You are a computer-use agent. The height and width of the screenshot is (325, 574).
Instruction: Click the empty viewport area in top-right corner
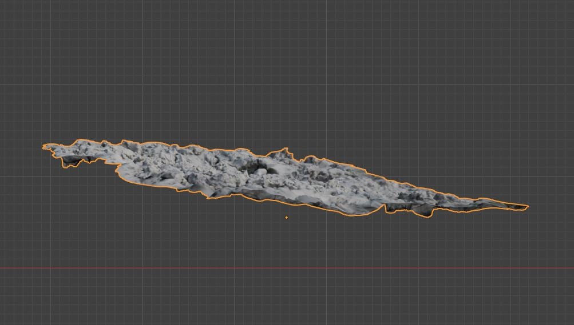(544, 23)
